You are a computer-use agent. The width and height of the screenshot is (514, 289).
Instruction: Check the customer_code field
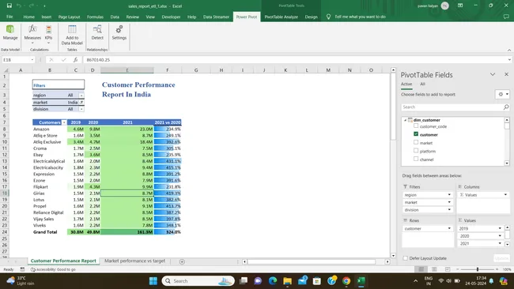click(416, 126)
